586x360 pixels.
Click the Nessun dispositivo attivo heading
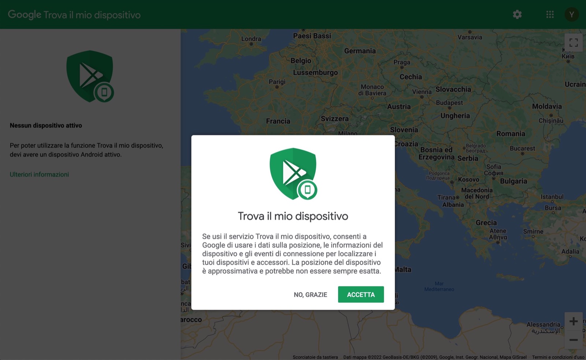[x=46, y=125]
